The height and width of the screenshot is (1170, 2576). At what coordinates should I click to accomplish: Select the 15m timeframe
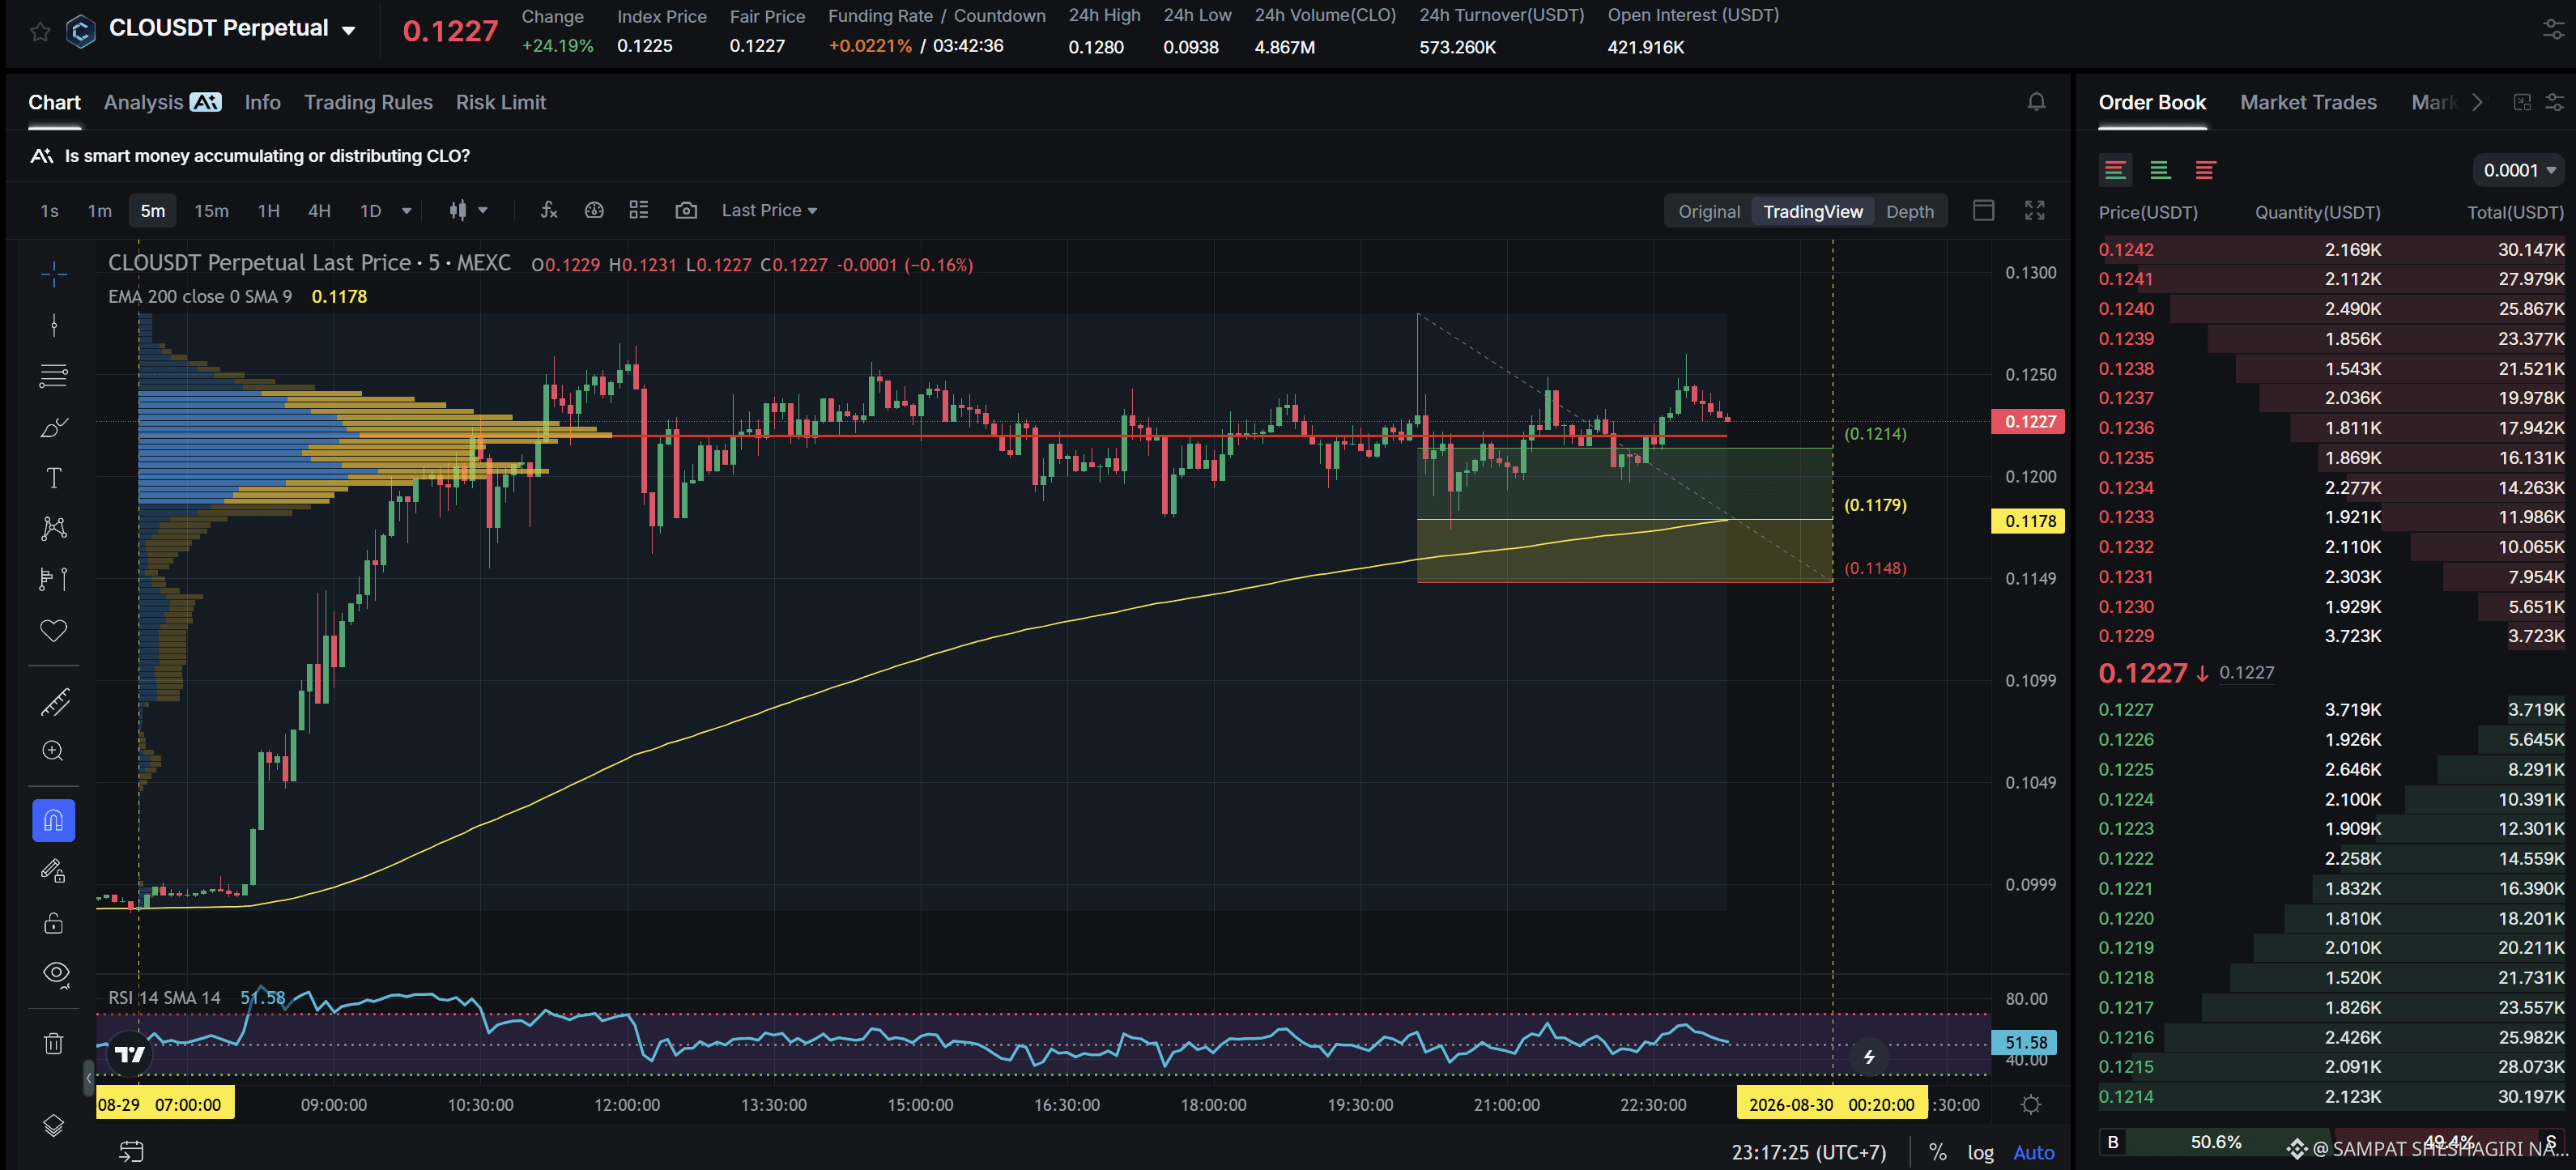211,210
